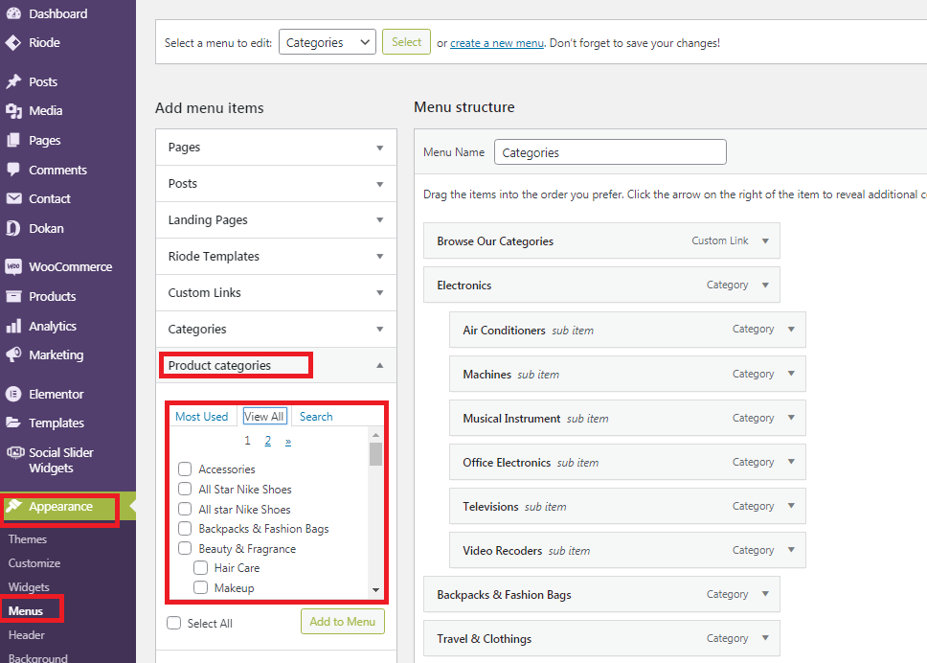Screen dimensions: 927x663
Task: Expand Travel & Clothings menu item arrow
Action: [765, 638]
